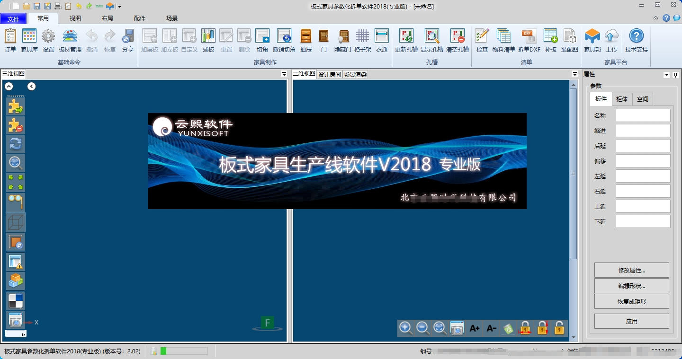Click the add component puzzle icon in 3D sidebar
The height and width of the screenshot is (359, 682).
(16, 106)
